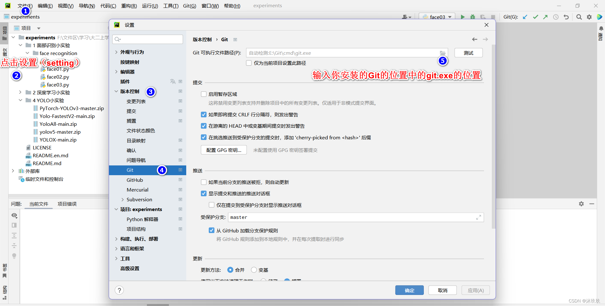Hide problems panel with minus icon
This screenshot has width=605, height=306.
pyautogui.click(x=592, y=204)
